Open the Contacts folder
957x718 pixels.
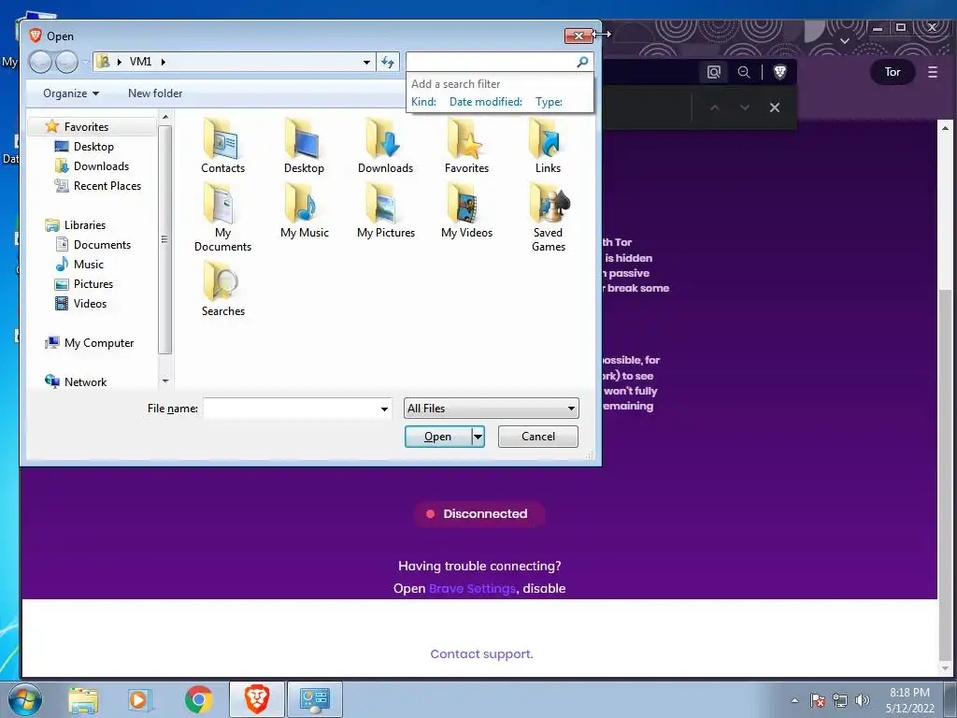pyautogui.click(x=222, y=145)
